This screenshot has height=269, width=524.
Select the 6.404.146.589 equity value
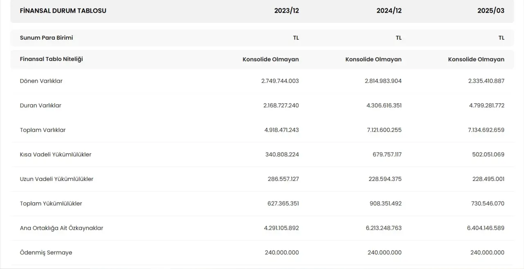click(x=486, y=228)
